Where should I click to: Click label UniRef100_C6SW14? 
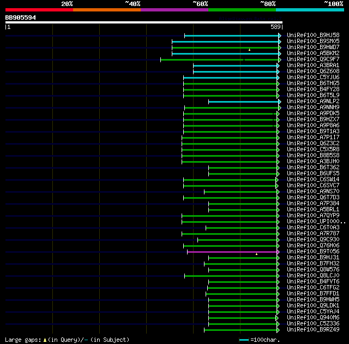point(313,180)
